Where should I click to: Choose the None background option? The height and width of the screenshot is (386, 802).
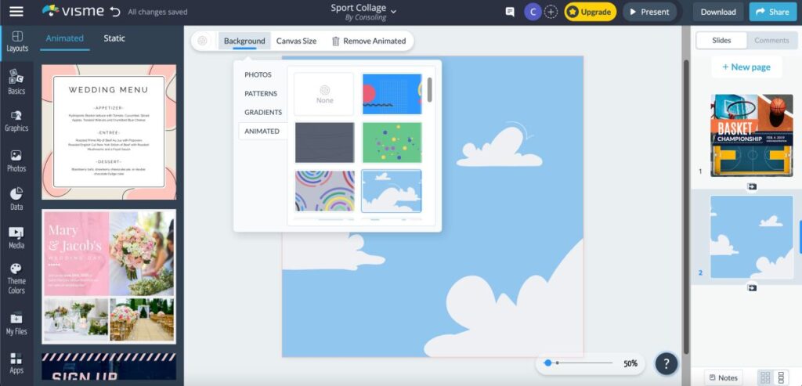[x=324, y=94]
